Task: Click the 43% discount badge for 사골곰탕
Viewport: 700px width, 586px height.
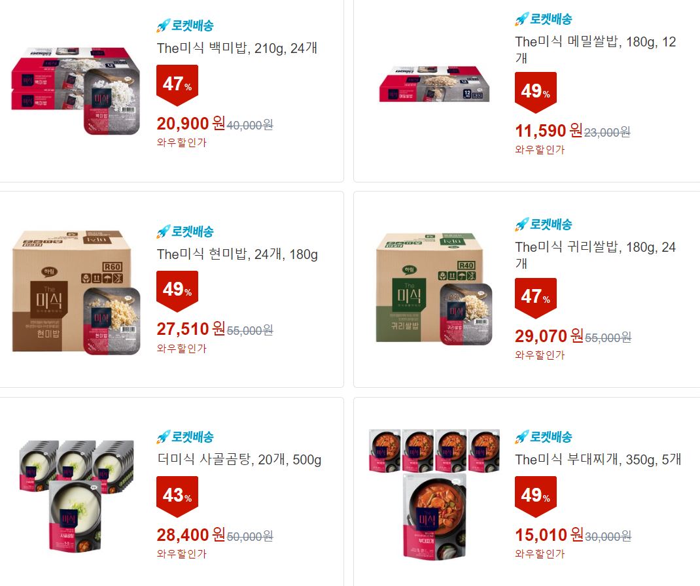Action: (177, 496)
